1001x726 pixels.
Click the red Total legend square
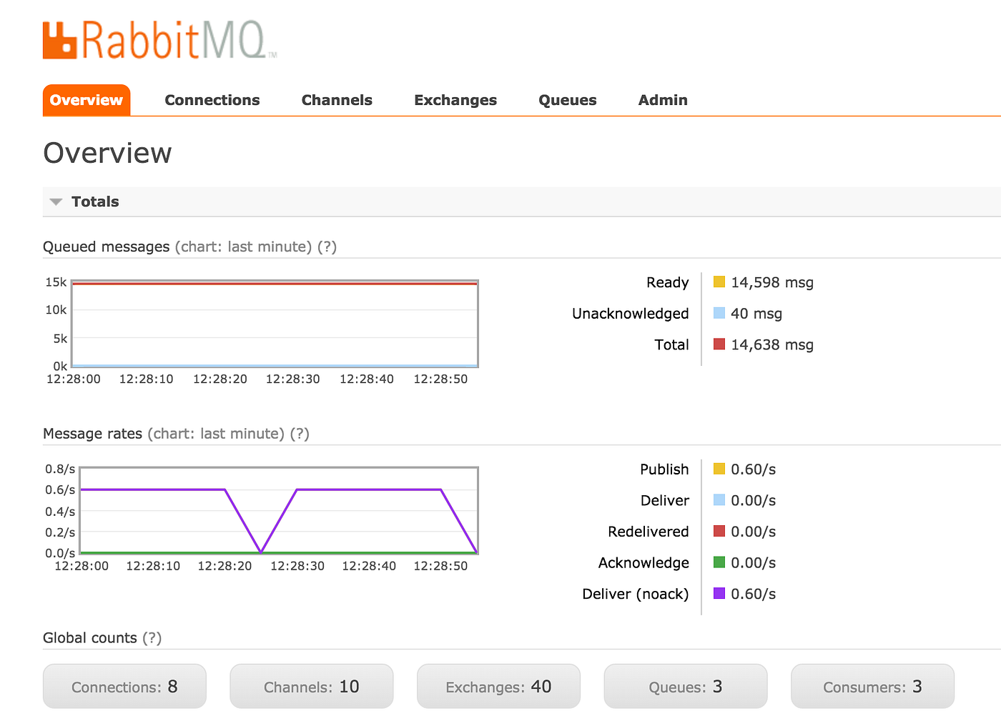pos(718,344)
